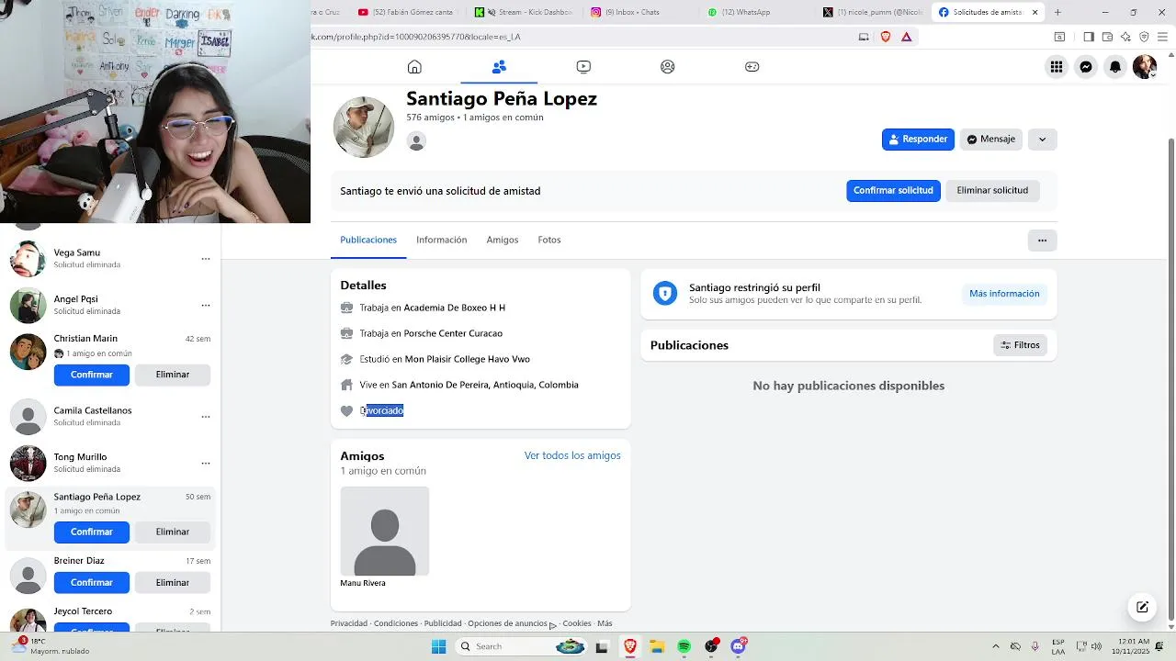Click Academia De Boxeo H H
The height and width of the screenshot is (661, 1176).
[x=455, y=308]
